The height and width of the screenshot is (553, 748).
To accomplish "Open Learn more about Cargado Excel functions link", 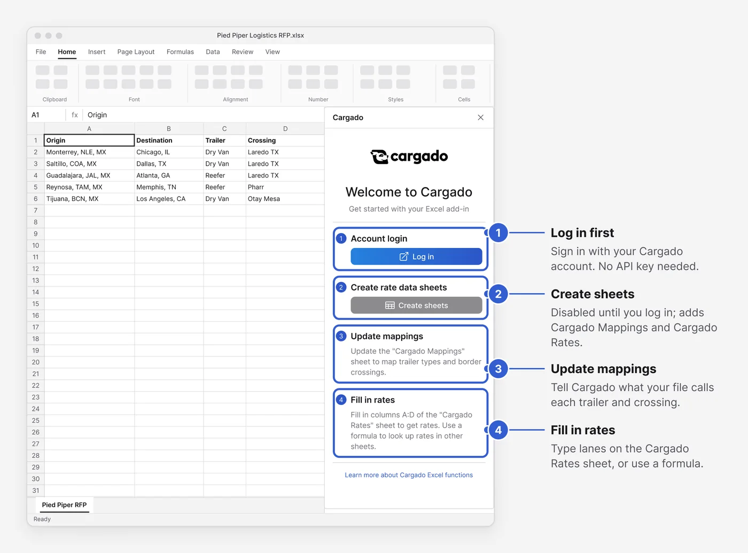I will click(409, 475).
